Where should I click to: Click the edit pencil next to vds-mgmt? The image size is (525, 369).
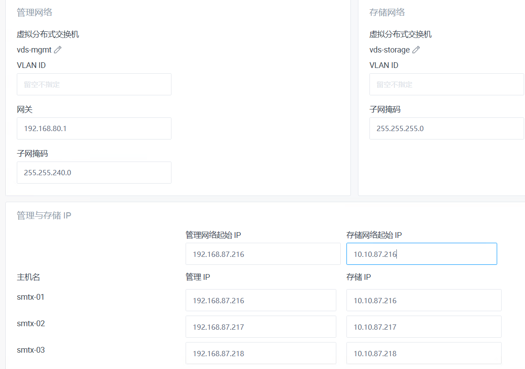pyautogui.click(x=57, y=50)
